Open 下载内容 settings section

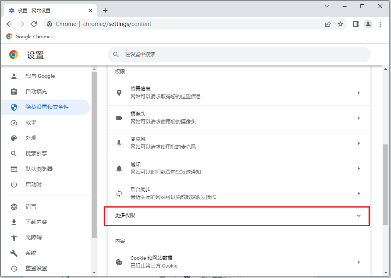pos(45,222)
